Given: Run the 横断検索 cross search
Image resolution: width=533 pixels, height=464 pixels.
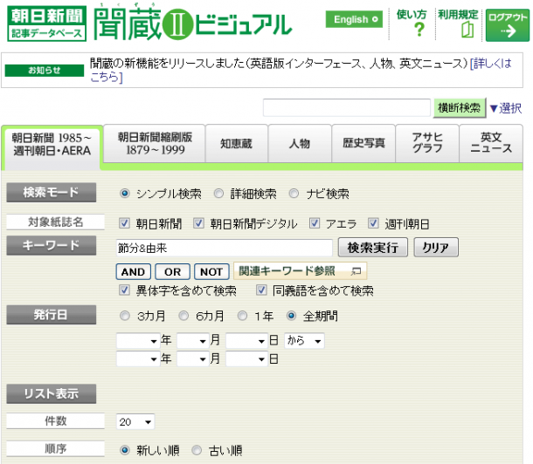Looking at the screenshot, I should click(460, 108).
